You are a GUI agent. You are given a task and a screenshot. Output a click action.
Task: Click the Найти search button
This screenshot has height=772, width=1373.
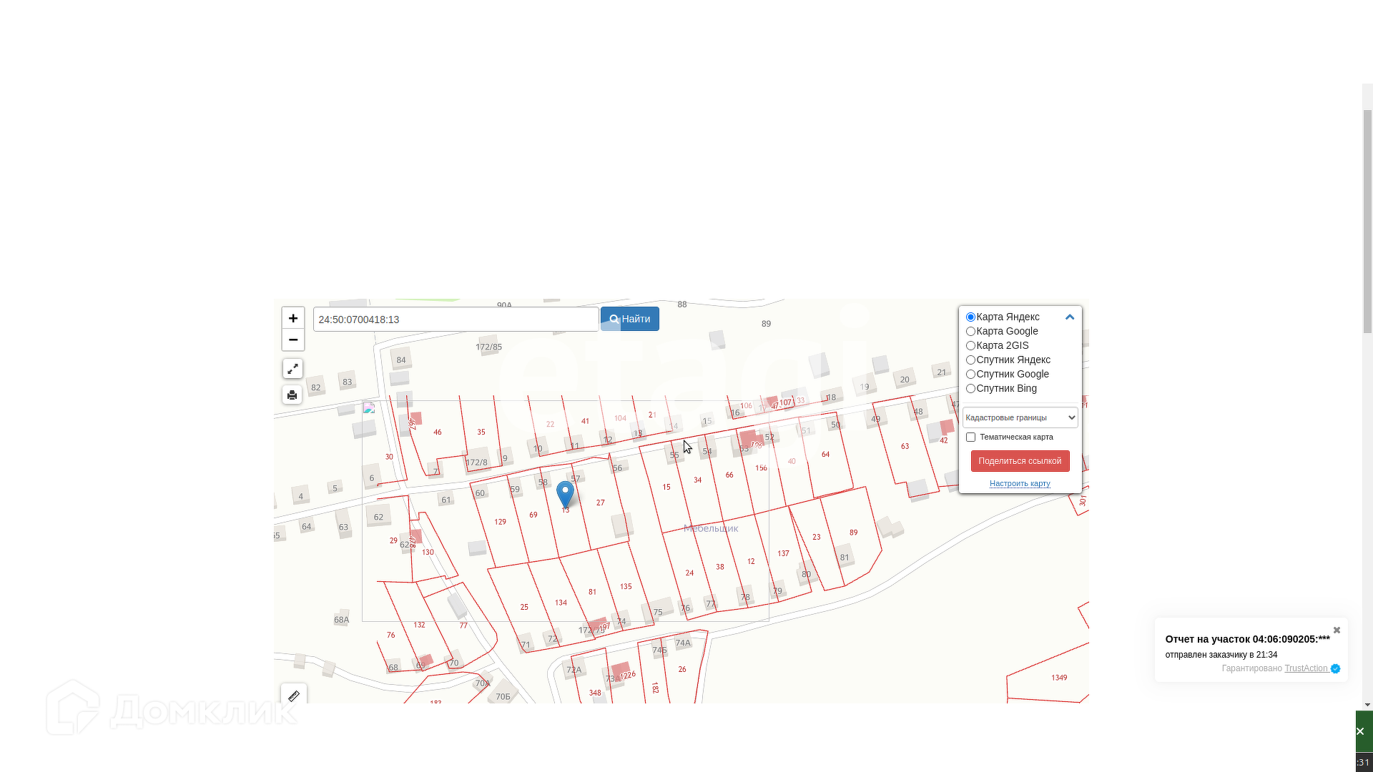pos(630,320)
